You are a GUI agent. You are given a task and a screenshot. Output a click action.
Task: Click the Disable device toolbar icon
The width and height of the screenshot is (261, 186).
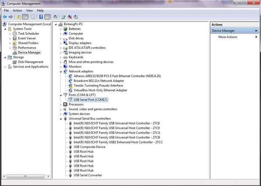pyautogui.click(x=76, y=17)
